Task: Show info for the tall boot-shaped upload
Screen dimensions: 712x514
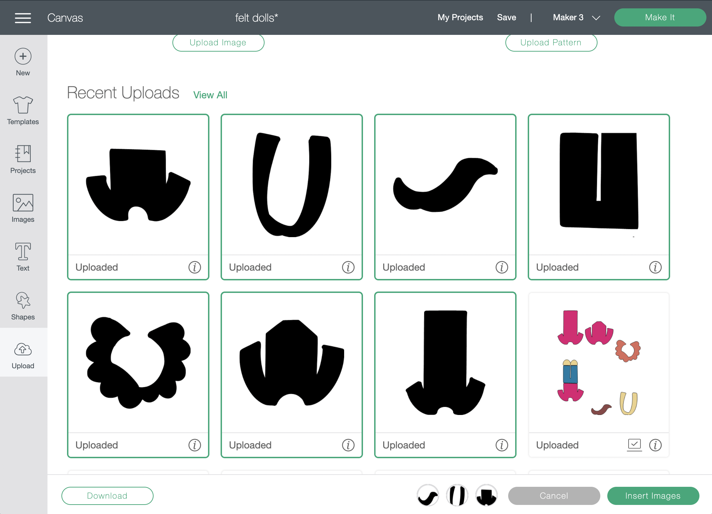Action: 502,445
